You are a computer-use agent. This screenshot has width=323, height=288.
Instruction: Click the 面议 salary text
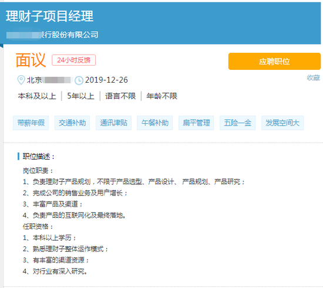[x=31, y=60]
